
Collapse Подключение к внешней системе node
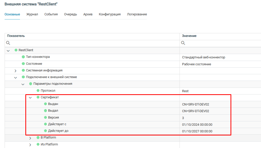(x=16, y=77)
